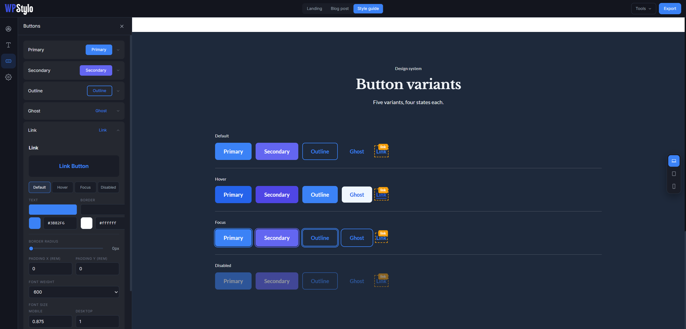Click the Desktop font size field
686x329 pixels.
[x=97, y=321]
